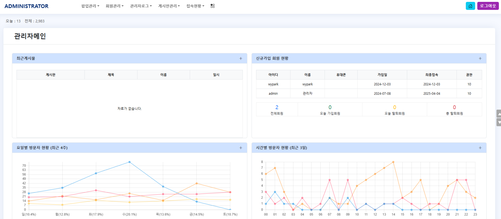Open the 회원관리 dropdown menu
Viewport: 501px width, 219px height.
[115, 6]
